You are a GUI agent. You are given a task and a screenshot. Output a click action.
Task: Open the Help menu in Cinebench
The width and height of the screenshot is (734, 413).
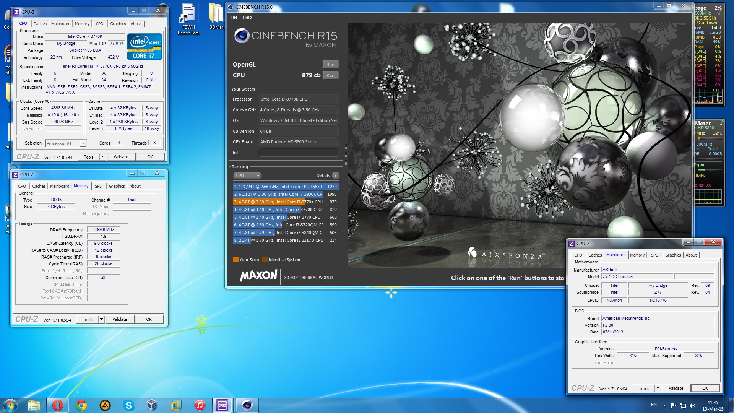tap(247, 17)
